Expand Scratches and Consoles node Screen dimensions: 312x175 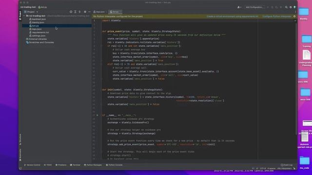(40, 42)
